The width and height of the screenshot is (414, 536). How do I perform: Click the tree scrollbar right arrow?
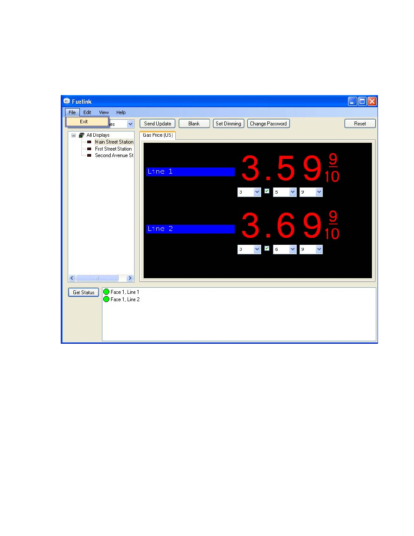[130, 278]
